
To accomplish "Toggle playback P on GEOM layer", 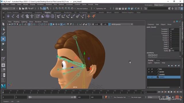I will 152,72.
